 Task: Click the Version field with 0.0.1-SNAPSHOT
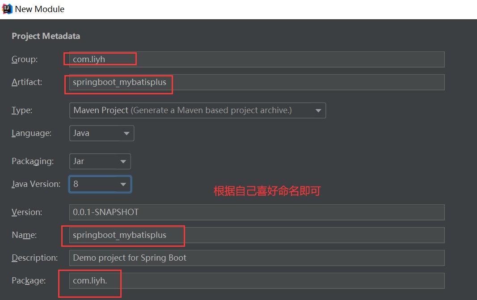[x=257, y=212]
